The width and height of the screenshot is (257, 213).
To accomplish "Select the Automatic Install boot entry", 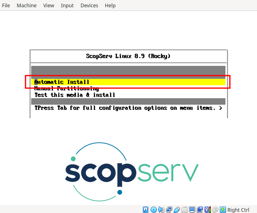I will pyautogui.click(x=128, y=82).
